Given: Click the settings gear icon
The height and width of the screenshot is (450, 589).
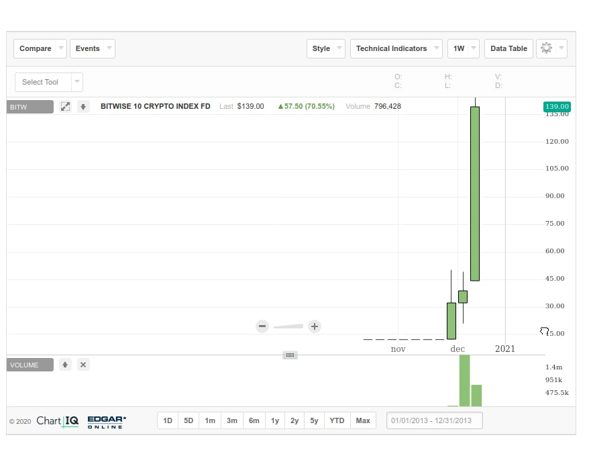Looking at the screenshot, I should click(x=546, y=48).
